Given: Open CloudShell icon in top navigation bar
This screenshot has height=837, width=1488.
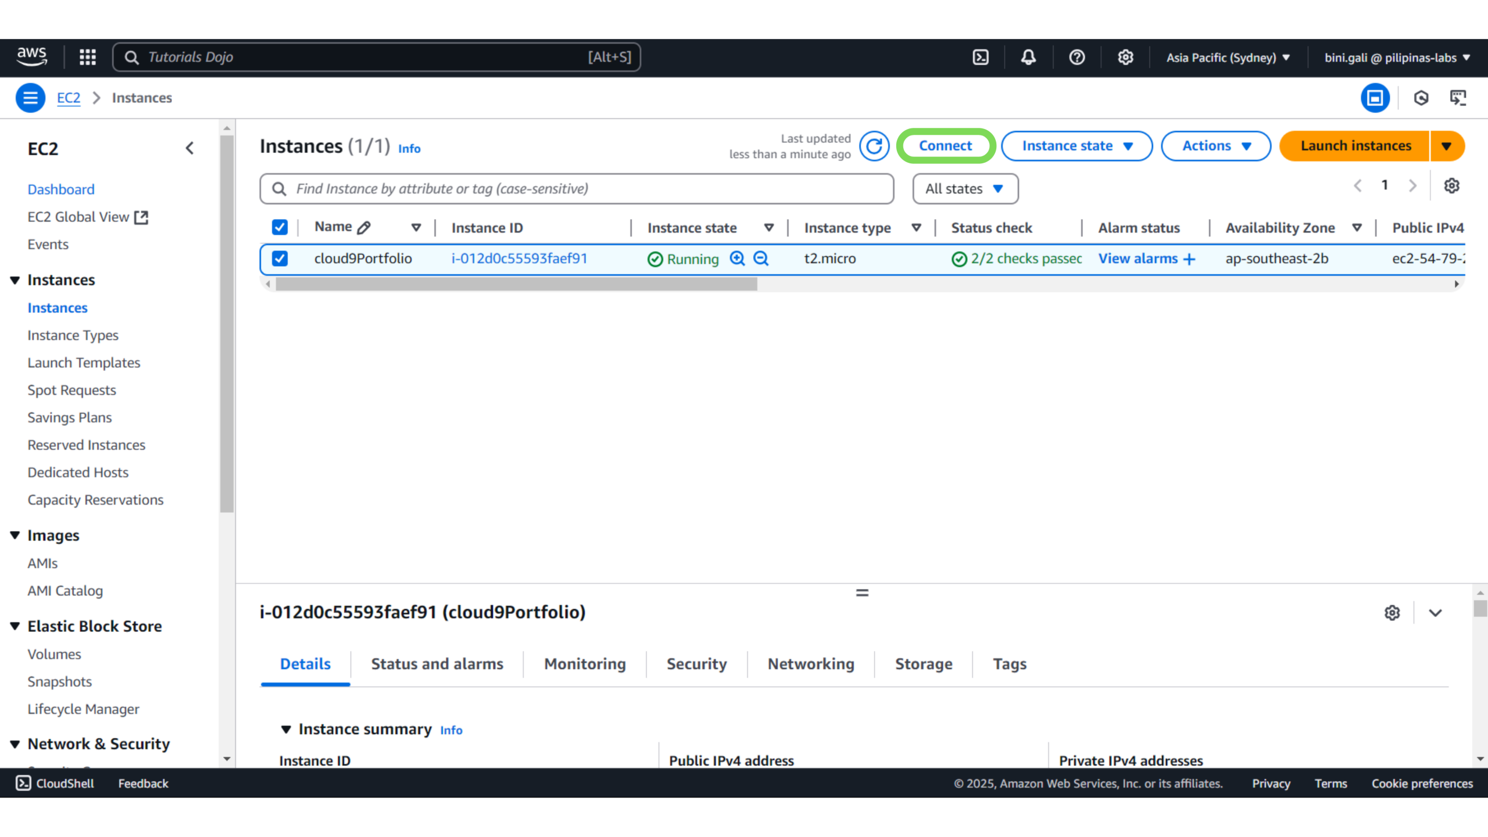Looking at the screenshot, I should pyautogui.click(x=981, y=57).
